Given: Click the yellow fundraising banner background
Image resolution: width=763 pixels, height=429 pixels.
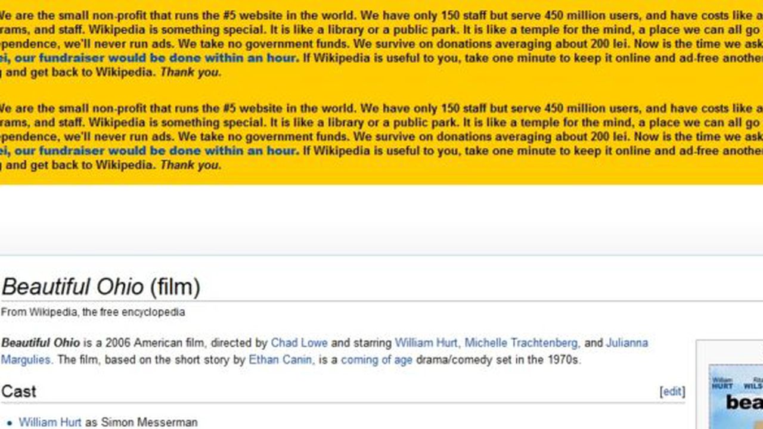Looking at the screenshot, I should coord(381,89).
